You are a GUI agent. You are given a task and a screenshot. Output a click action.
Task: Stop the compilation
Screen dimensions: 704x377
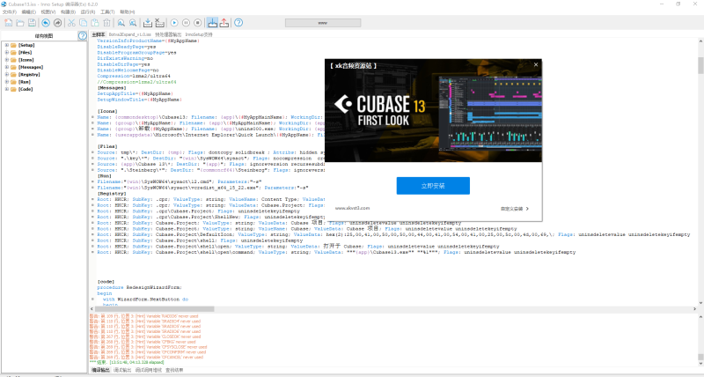point(159,23)
